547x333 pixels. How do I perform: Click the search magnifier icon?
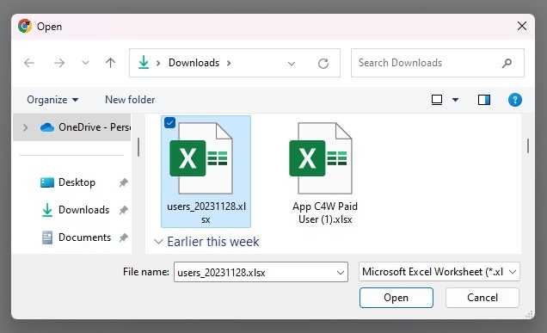[x=507, y=63]
